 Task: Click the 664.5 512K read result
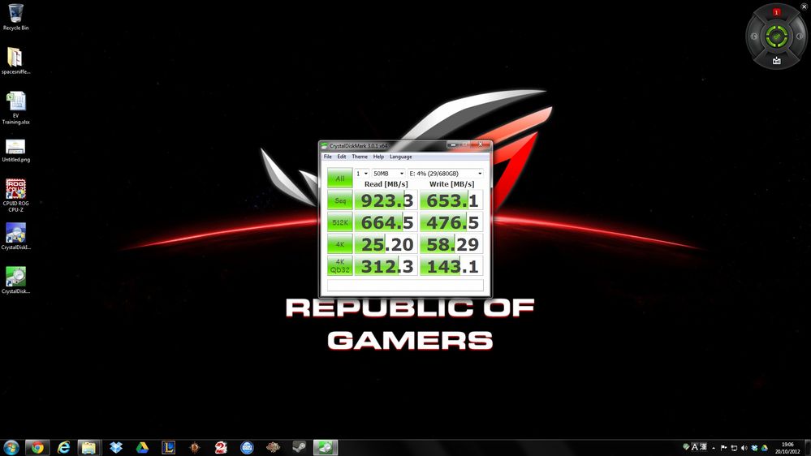(386, 222)
